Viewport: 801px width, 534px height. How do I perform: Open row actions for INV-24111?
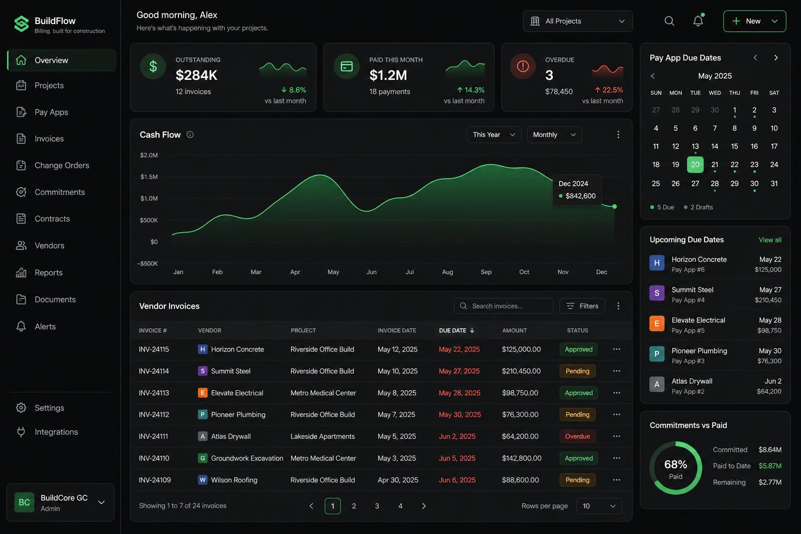coord(616,436)
